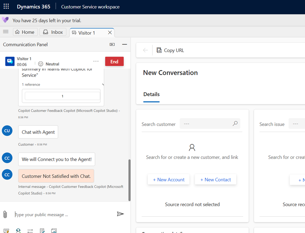
Task: Minimize the Communication Panel
Action: pyautogui.click(x=124, y=44)
